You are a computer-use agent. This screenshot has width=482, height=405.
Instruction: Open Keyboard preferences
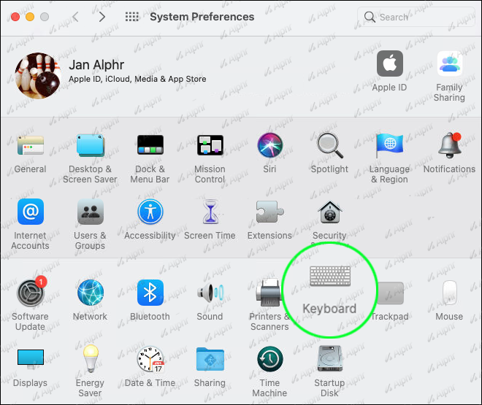point(330,276)
